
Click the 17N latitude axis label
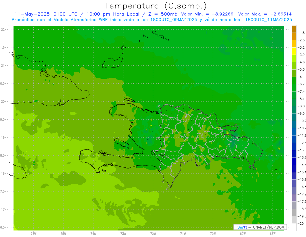click(x=4, y=209)
